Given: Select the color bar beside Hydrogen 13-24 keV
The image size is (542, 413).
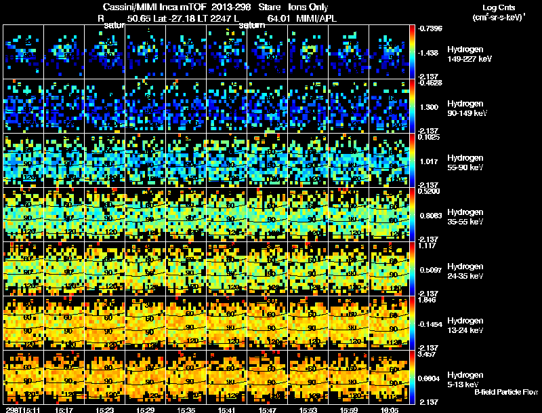Looking at the screenshot, I should 412,323.
